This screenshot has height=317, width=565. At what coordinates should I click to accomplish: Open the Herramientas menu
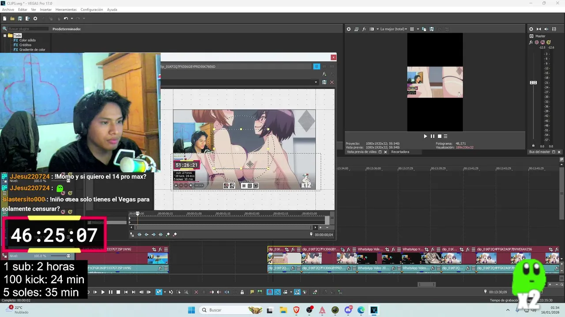pos(66,10)
